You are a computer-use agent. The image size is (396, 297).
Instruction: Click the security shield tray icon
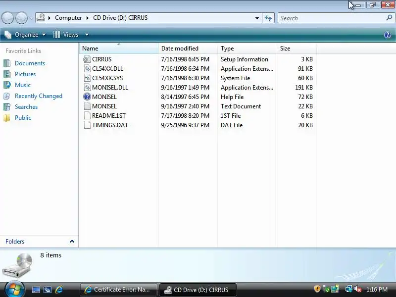coord(317,289)
